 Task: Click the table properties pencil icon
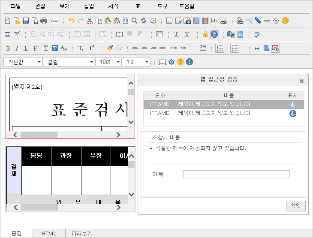click(17, 34)
